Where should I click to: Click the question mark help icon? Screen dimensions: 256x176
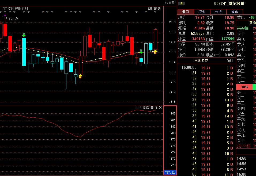coord(156,108)
